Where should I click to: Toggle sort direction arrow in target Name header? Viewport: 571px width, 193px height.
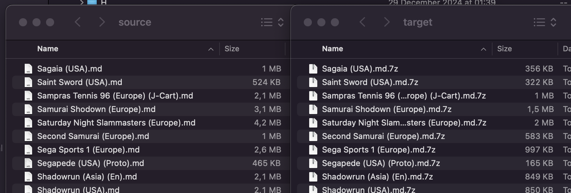484,49
